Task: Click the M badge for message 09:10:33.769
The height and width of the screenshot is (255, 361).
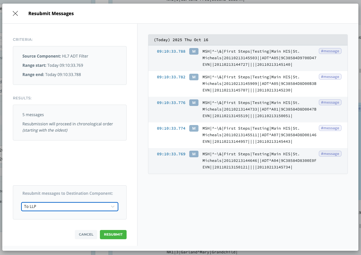Action: 194,154
